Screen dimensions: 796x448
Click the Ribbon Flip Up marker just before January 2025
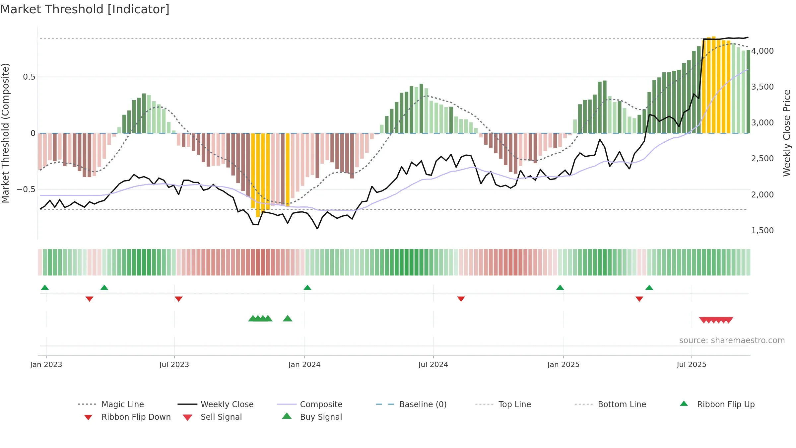tap(560, 287)
